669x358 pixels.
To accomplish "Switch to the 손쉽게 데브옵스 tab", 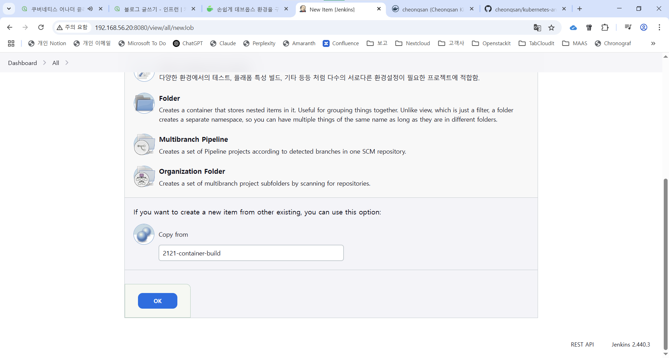I will [x=247, y=9].
